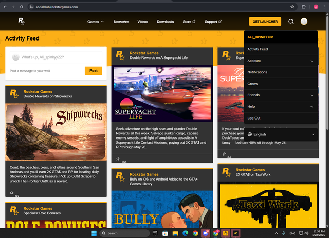Like the Superyacht Life post star

pos(118,158)
